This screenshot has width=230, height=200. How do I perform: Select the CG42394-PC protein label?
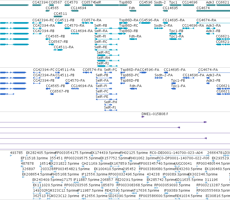click(x=44, y=70)
